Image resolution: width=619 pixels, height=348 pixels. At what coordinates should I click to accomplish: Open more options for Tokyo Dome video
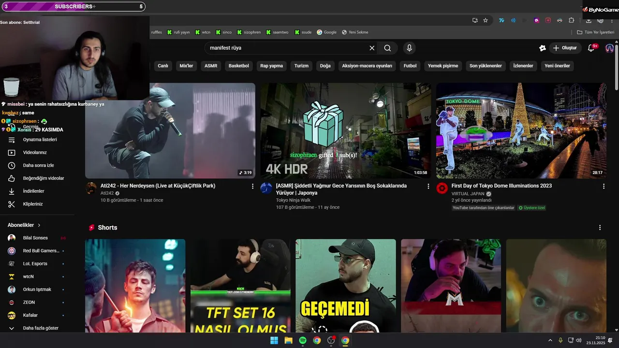[x=604, y=186]
